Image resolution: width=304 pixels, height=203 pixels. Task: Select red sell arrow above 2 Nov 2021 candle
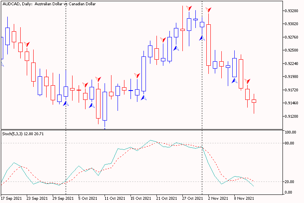click(208, 10)
